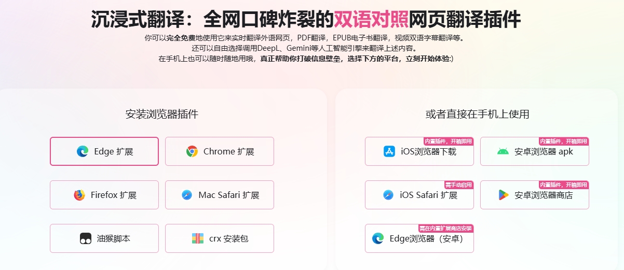Download the crx 安装包

(220, 238)
